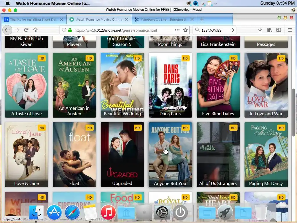The width and height of the screenshot is (297, 223).
Task: Click the forward navigation arrow
Action: coord(17,30)
